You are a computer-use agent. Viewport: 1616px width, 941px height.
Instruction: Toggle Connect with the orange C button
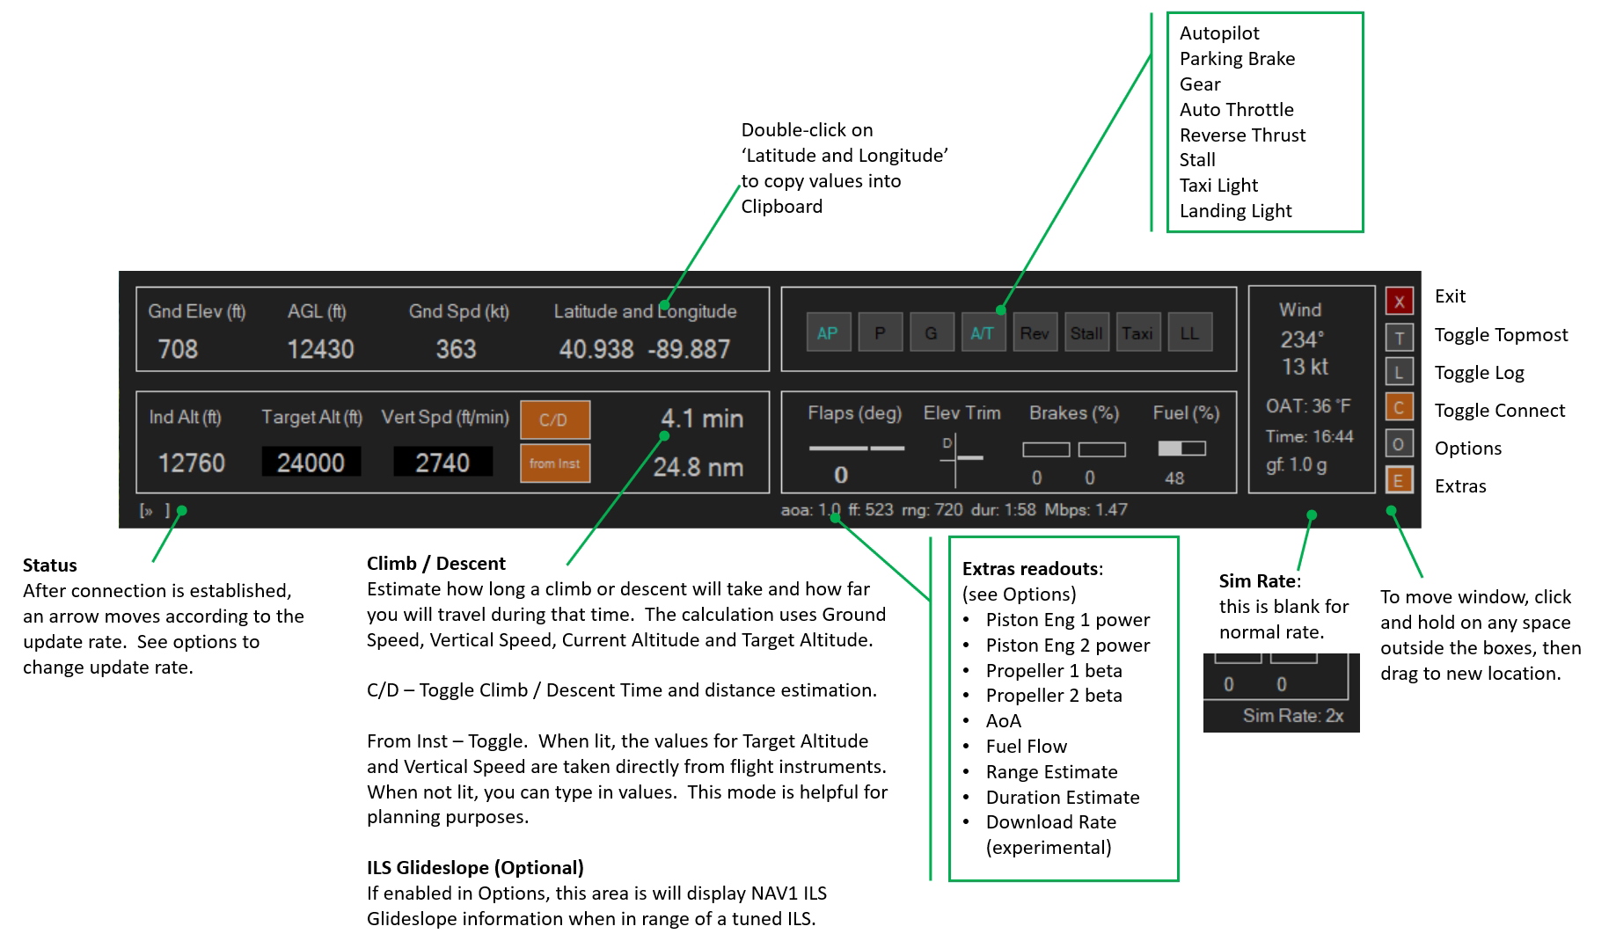pos(1399,407)
